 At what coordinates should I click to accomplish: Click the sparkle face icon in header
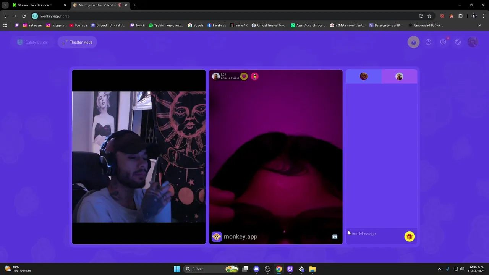458,42
